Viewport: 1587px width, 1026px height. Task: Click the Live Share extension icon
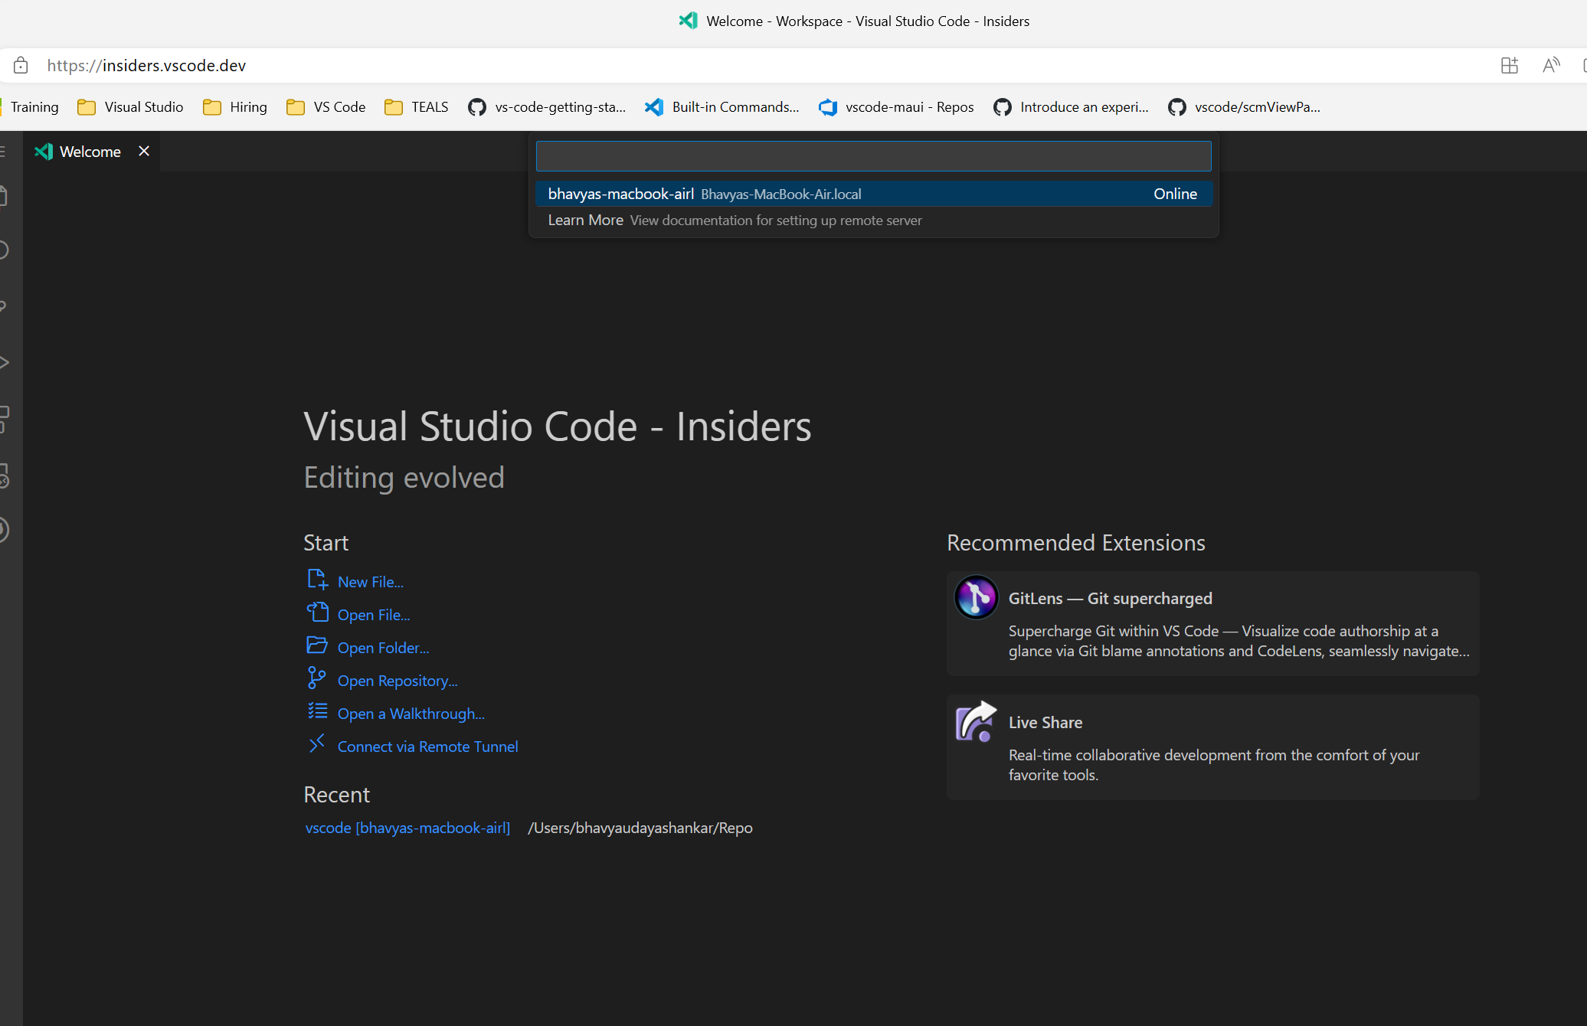976,721
